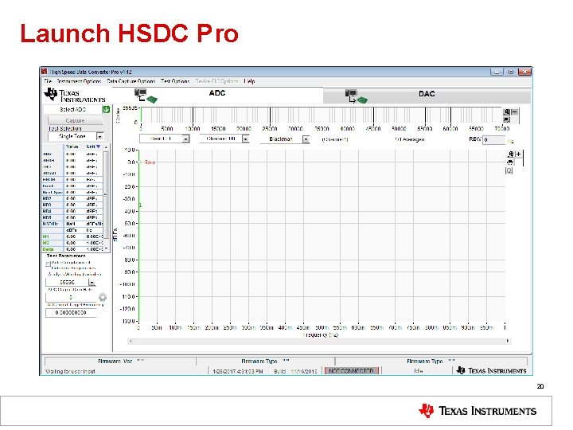Click the HD2 row in results table

72,198
